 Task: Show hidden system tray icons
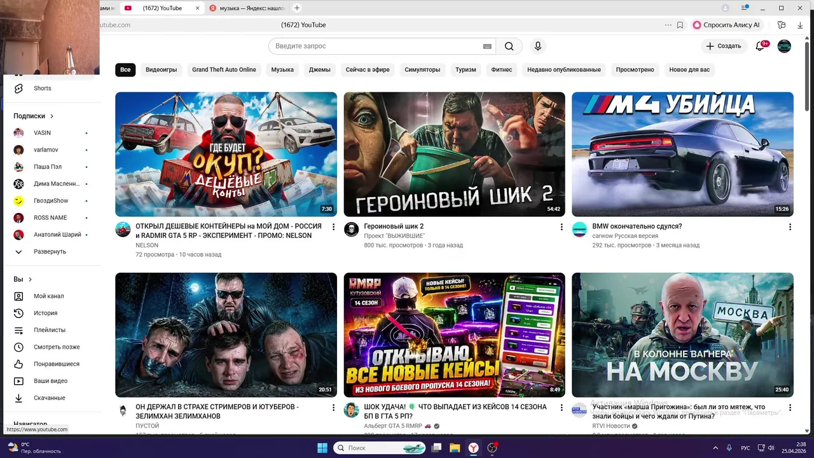tap(715, 448)
